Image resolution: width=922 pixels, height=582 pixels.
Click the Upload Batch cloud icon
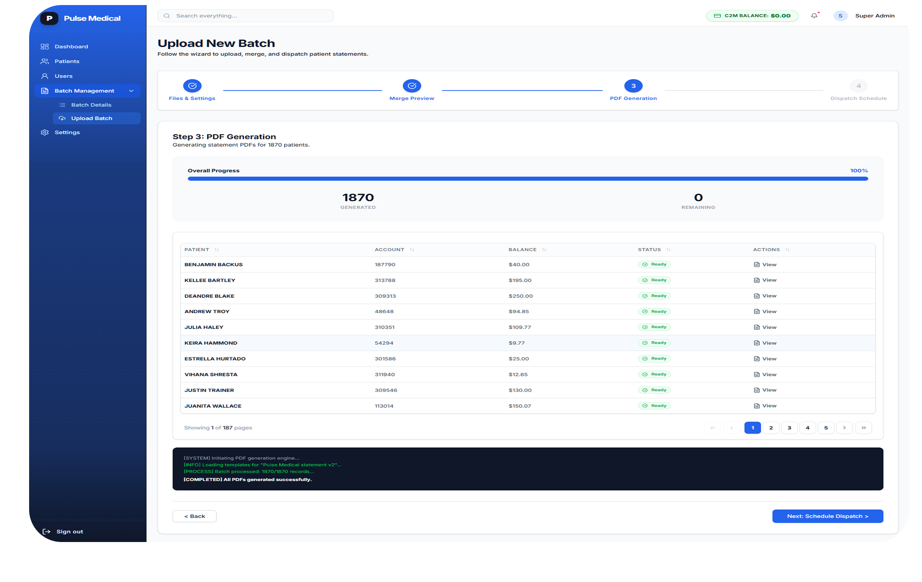tap(62, 118)
